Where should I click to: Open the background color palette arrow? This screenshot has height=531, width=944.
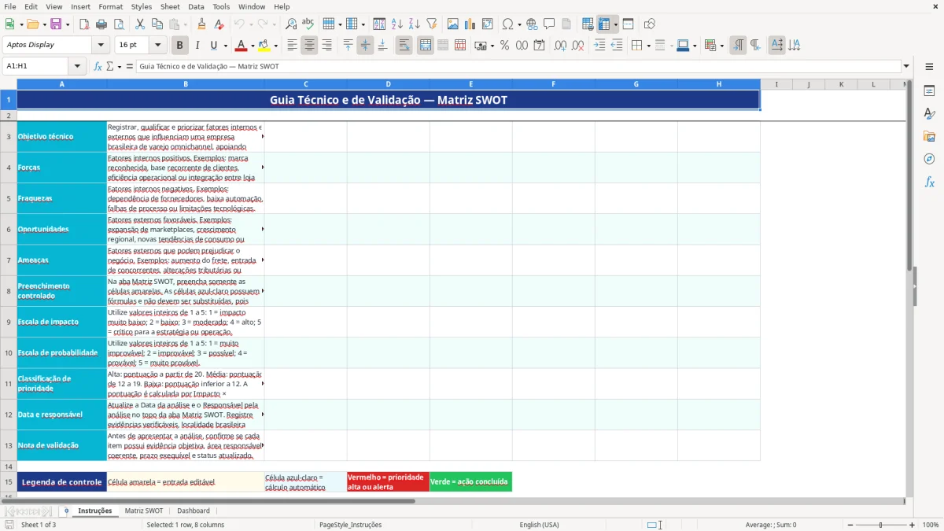(x=275, y=45)
